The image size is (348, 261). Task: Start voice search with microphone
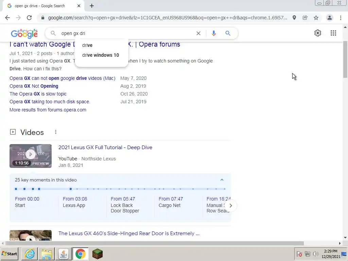coord(213,33)
